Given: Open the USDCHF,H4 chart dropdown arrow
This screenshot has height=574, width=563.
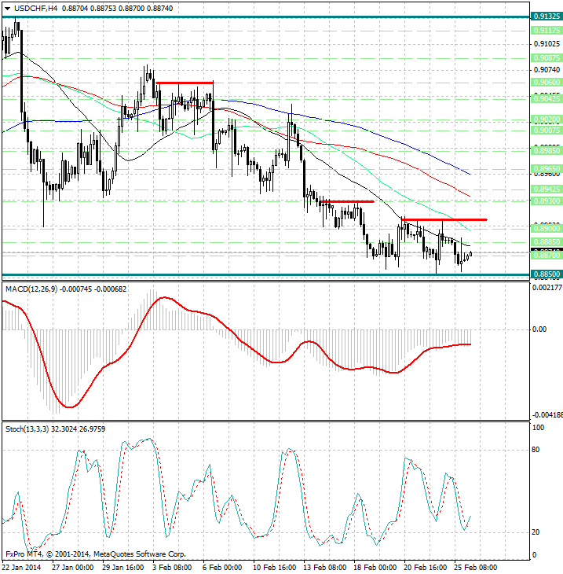Looking at the screenshot, I should (7, 9).
